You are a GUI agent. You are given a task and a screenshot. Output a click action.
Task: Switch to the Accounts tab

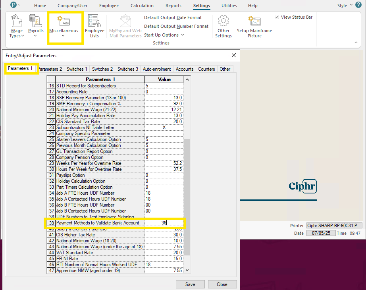click(185, 69)
